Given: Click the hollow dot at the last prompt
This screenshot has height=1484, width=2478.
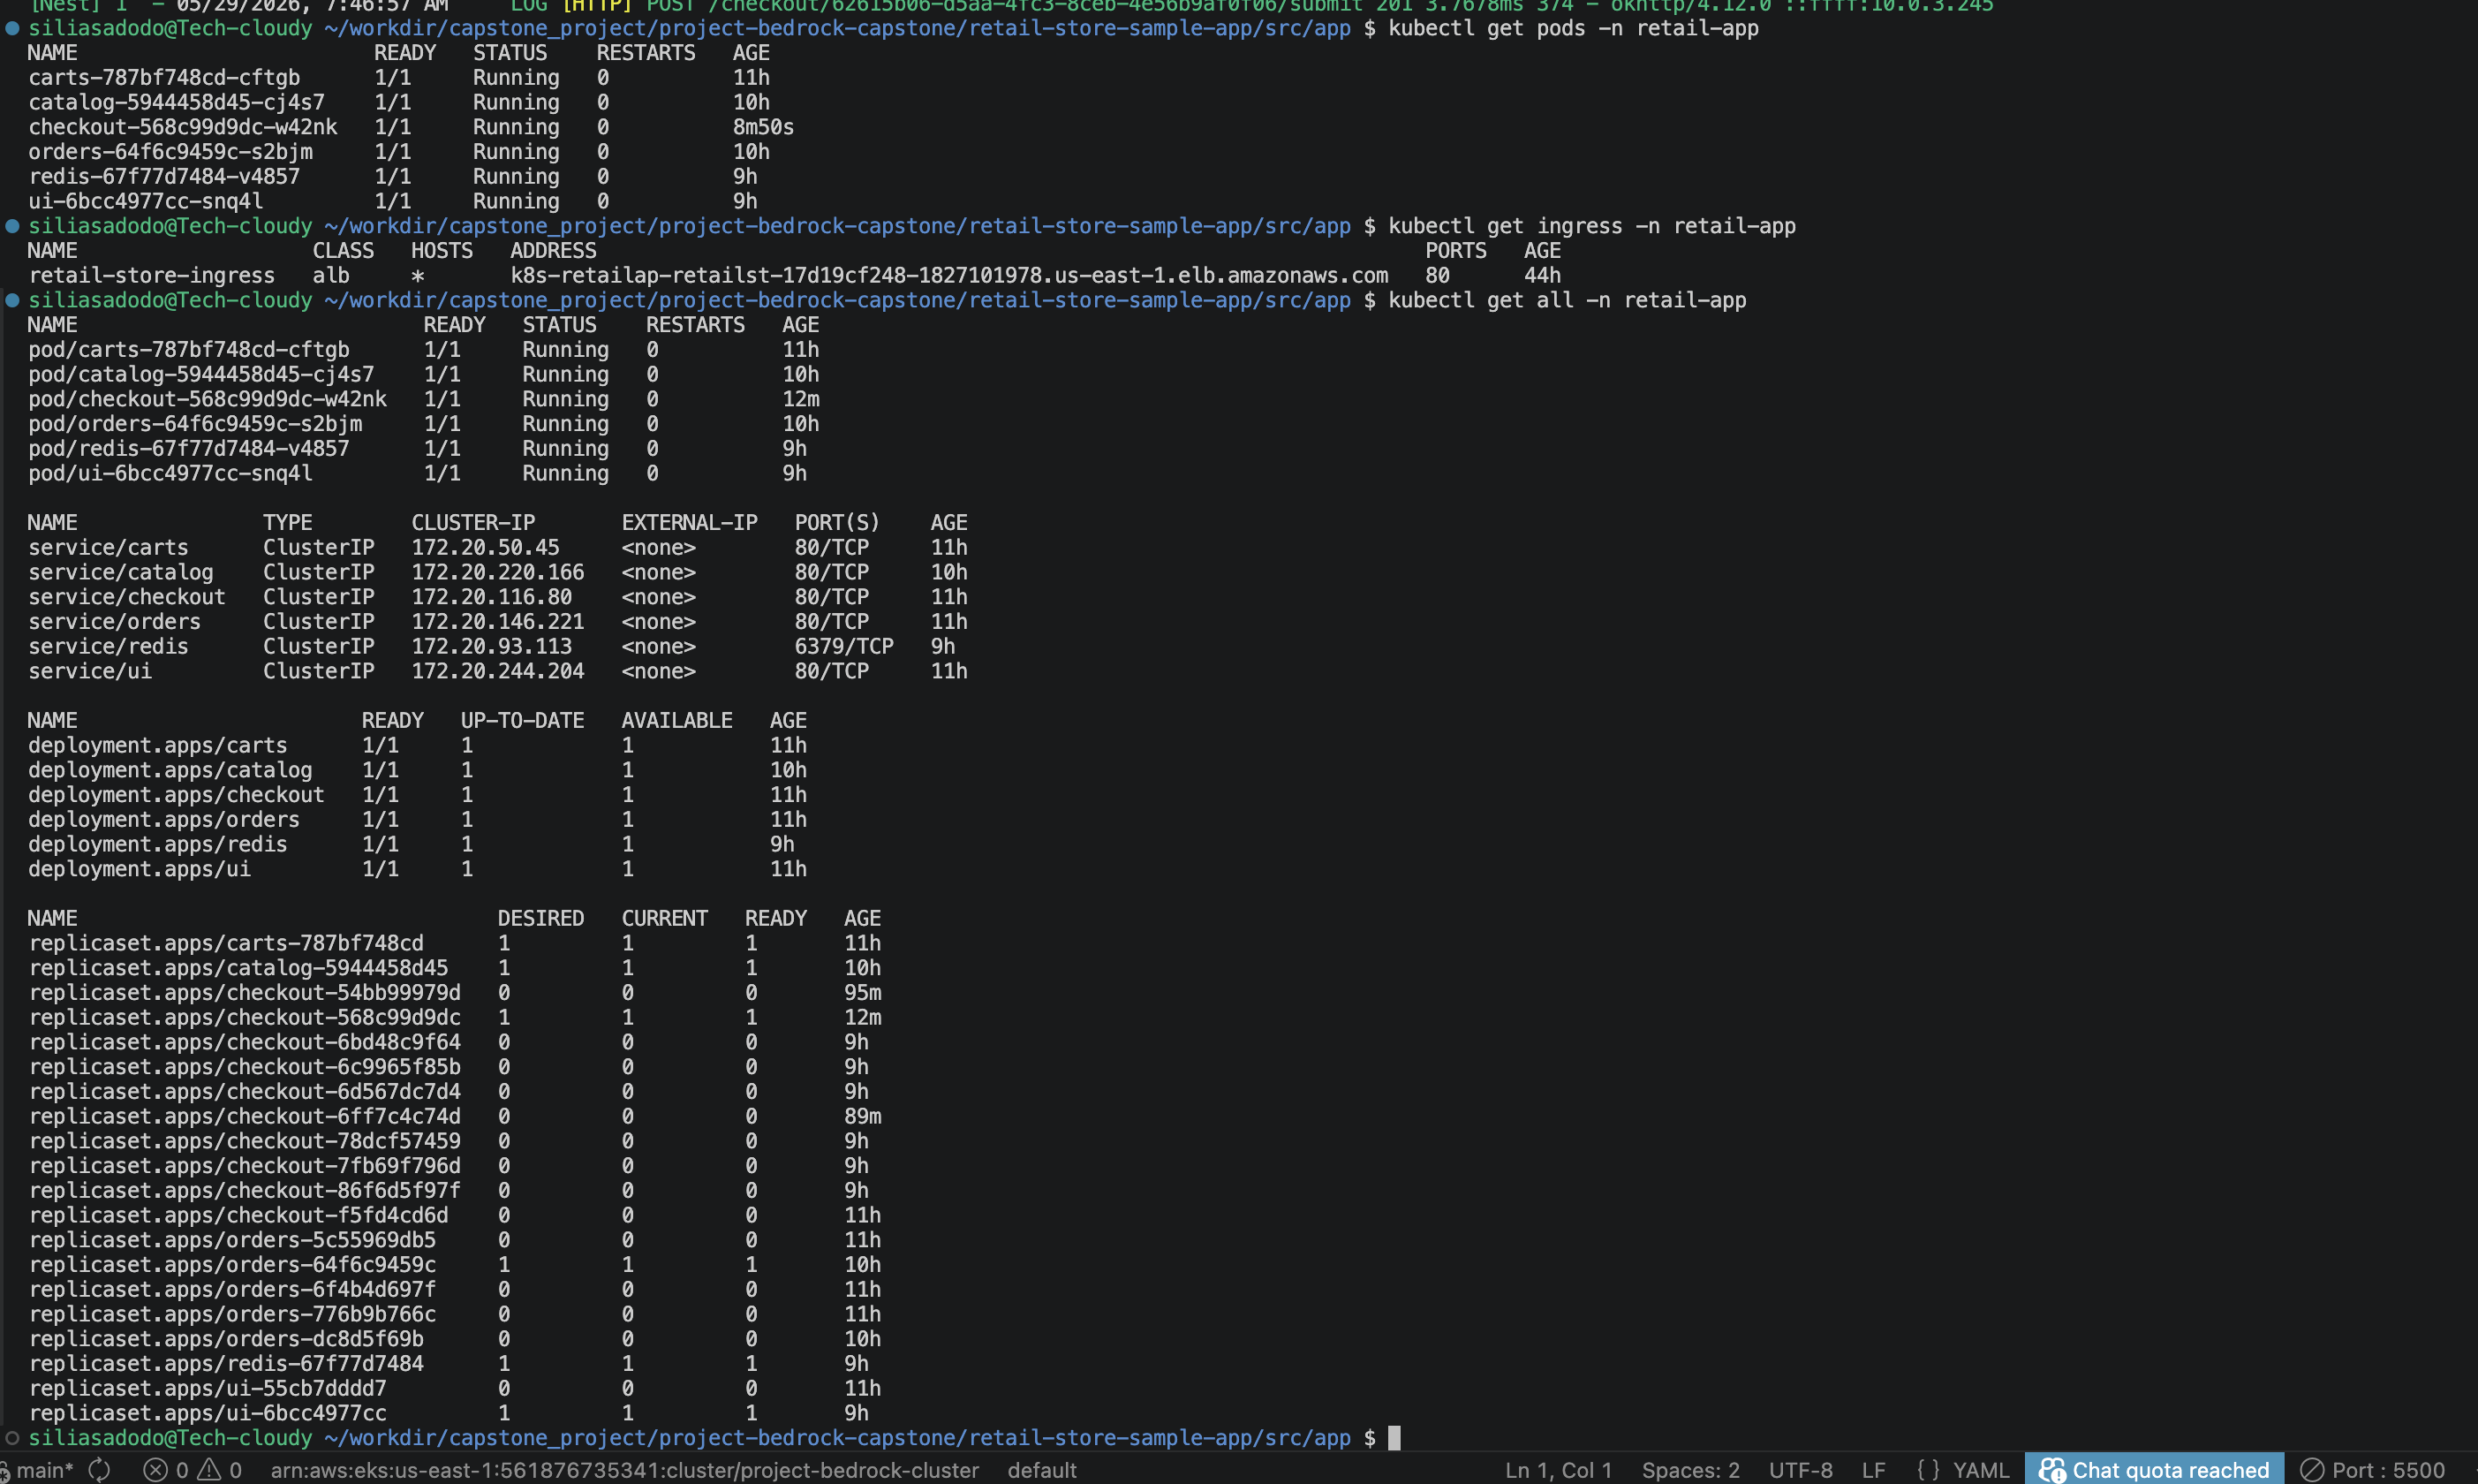Looking at the screenshot, I should (x=12, y=1438).
